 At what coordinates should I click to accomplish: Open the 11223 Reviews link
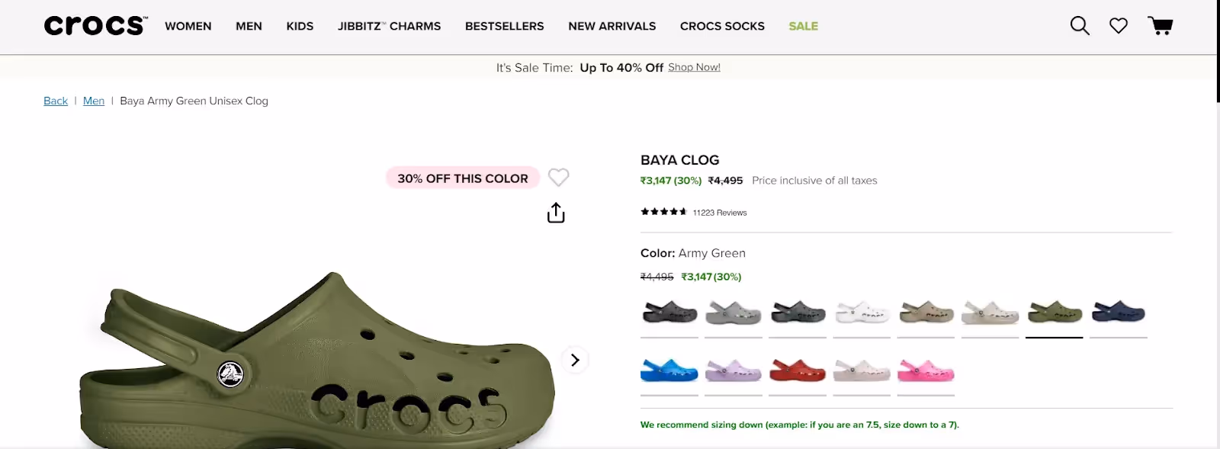(718, 213)
